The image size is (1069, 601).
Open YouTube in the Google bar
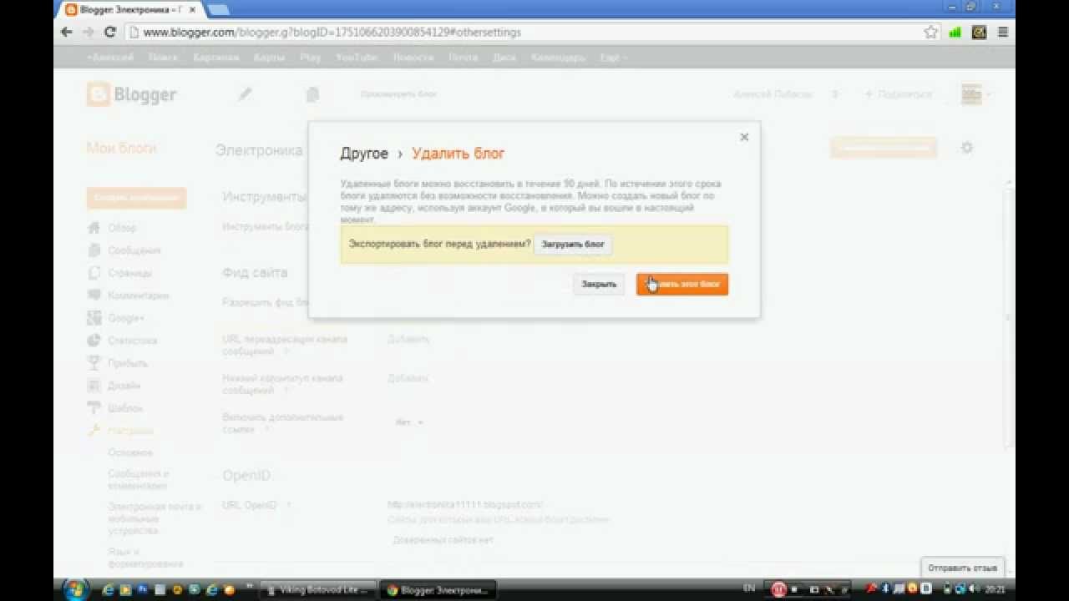pos(357,58)
